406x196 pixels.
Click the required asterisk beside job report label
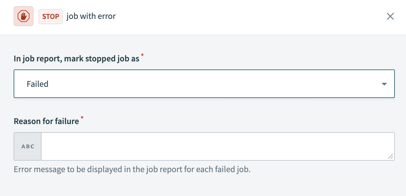pyautogui.click(x=143, y=56)
